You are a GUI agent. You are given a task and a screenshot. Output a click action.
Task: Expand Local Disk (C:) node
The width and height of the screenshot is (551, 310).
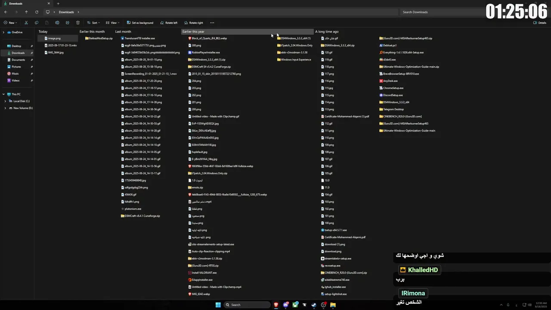coord(5,101)
